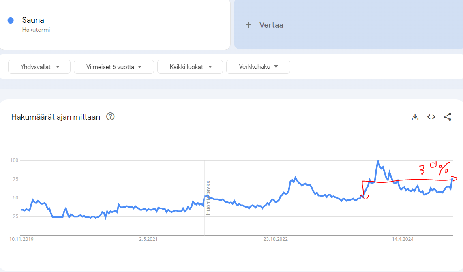Click the share icon for the chart

point(447,117)
